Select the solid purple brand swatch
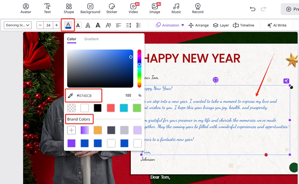 pos(71,143)
